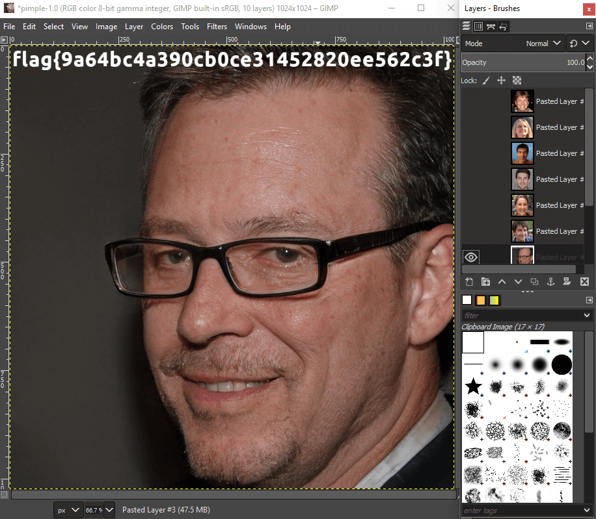Screen dimensions: 596x519
Task: Open the Colors menu
Action: click(x=162, y=27)
